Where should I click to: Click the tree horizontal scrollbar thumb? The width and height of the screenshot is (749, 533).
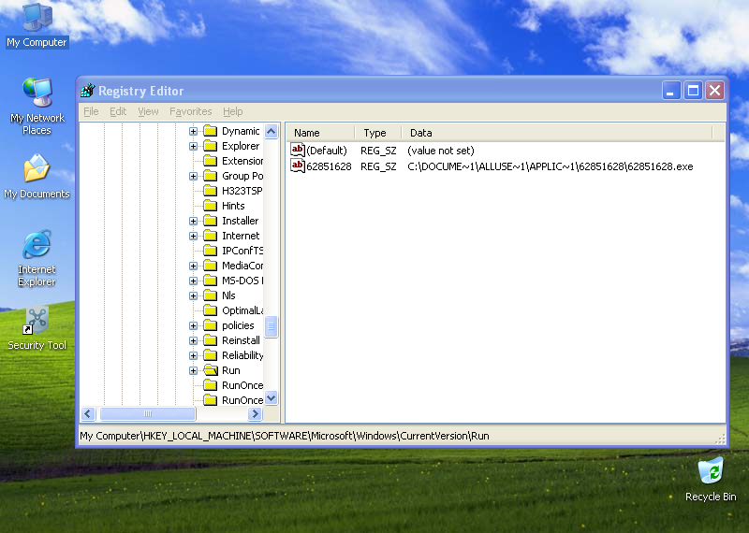click(x=148, y=413)
